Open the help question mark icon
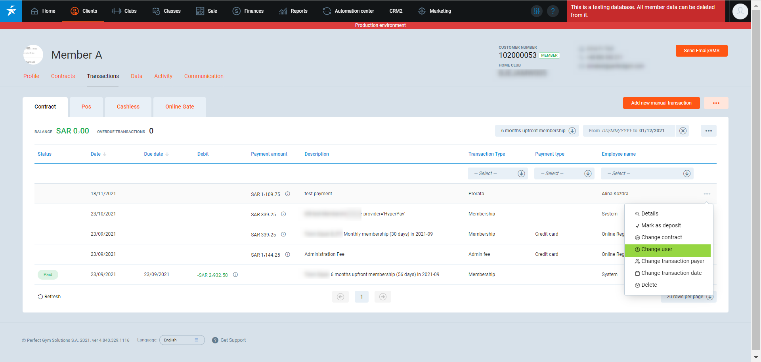The height and width of the screenshot is (362, 761). click(553, 11)
